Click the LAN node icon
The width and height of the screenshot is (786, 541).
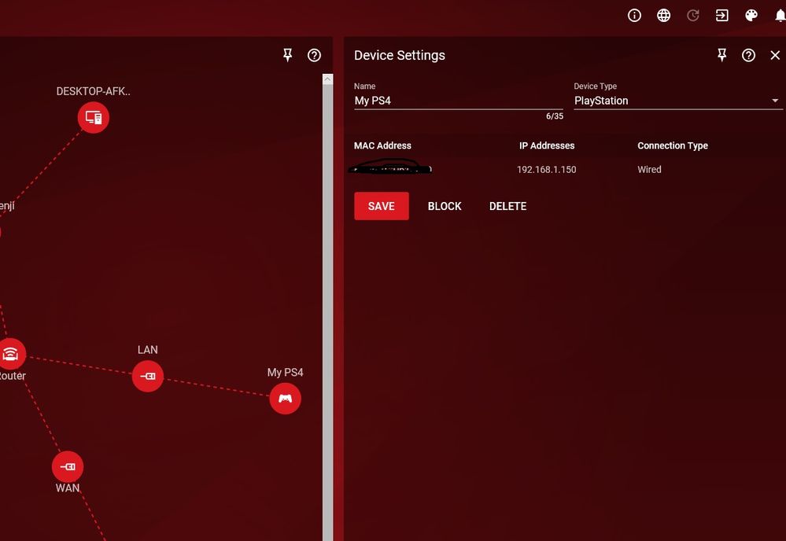pyautogui.click(x=148, y=376)
